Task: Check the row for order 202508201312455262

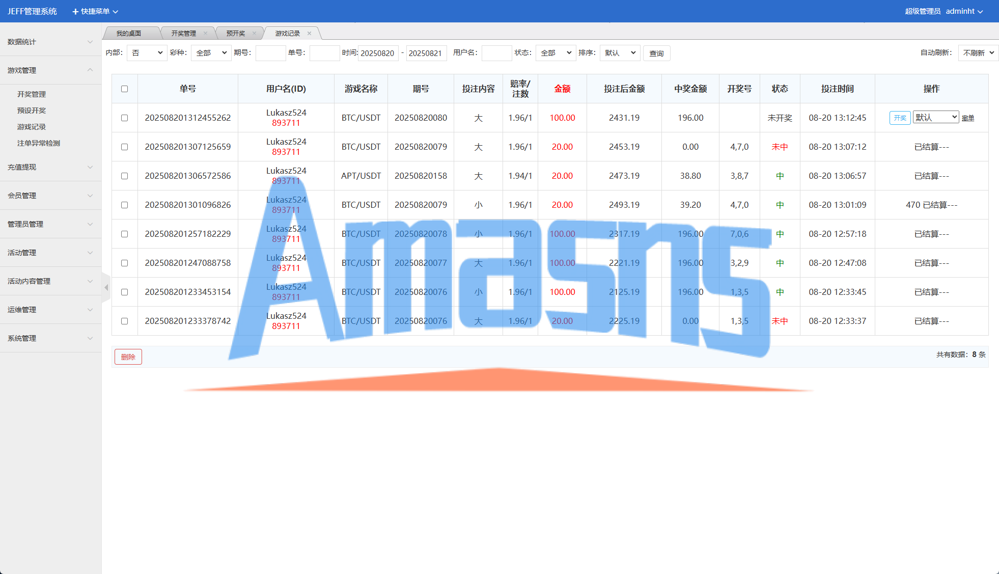Action: [124, 118]
